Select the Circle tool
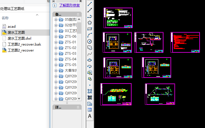This screenshot has width=205, height=128. tap(90, 41)
